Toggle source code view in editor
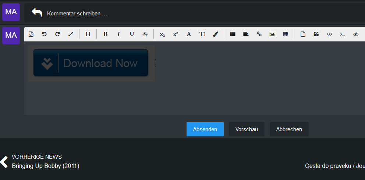Image resolution: width=365 pixels, height=180 pixels. click(x=31, y=34)
